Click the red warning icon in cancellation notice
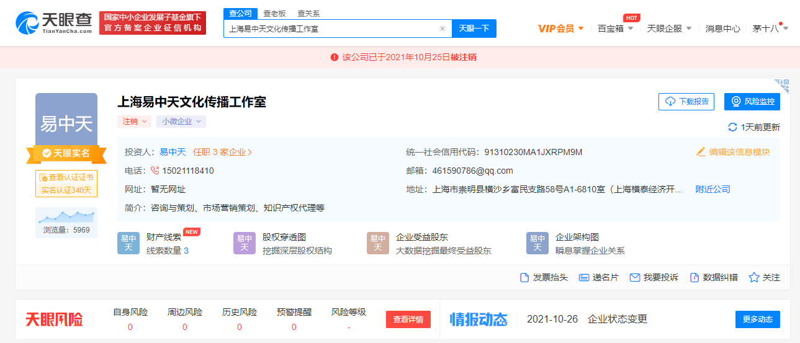800x343 pixels. pyautogui.click(x=335, y=57)
